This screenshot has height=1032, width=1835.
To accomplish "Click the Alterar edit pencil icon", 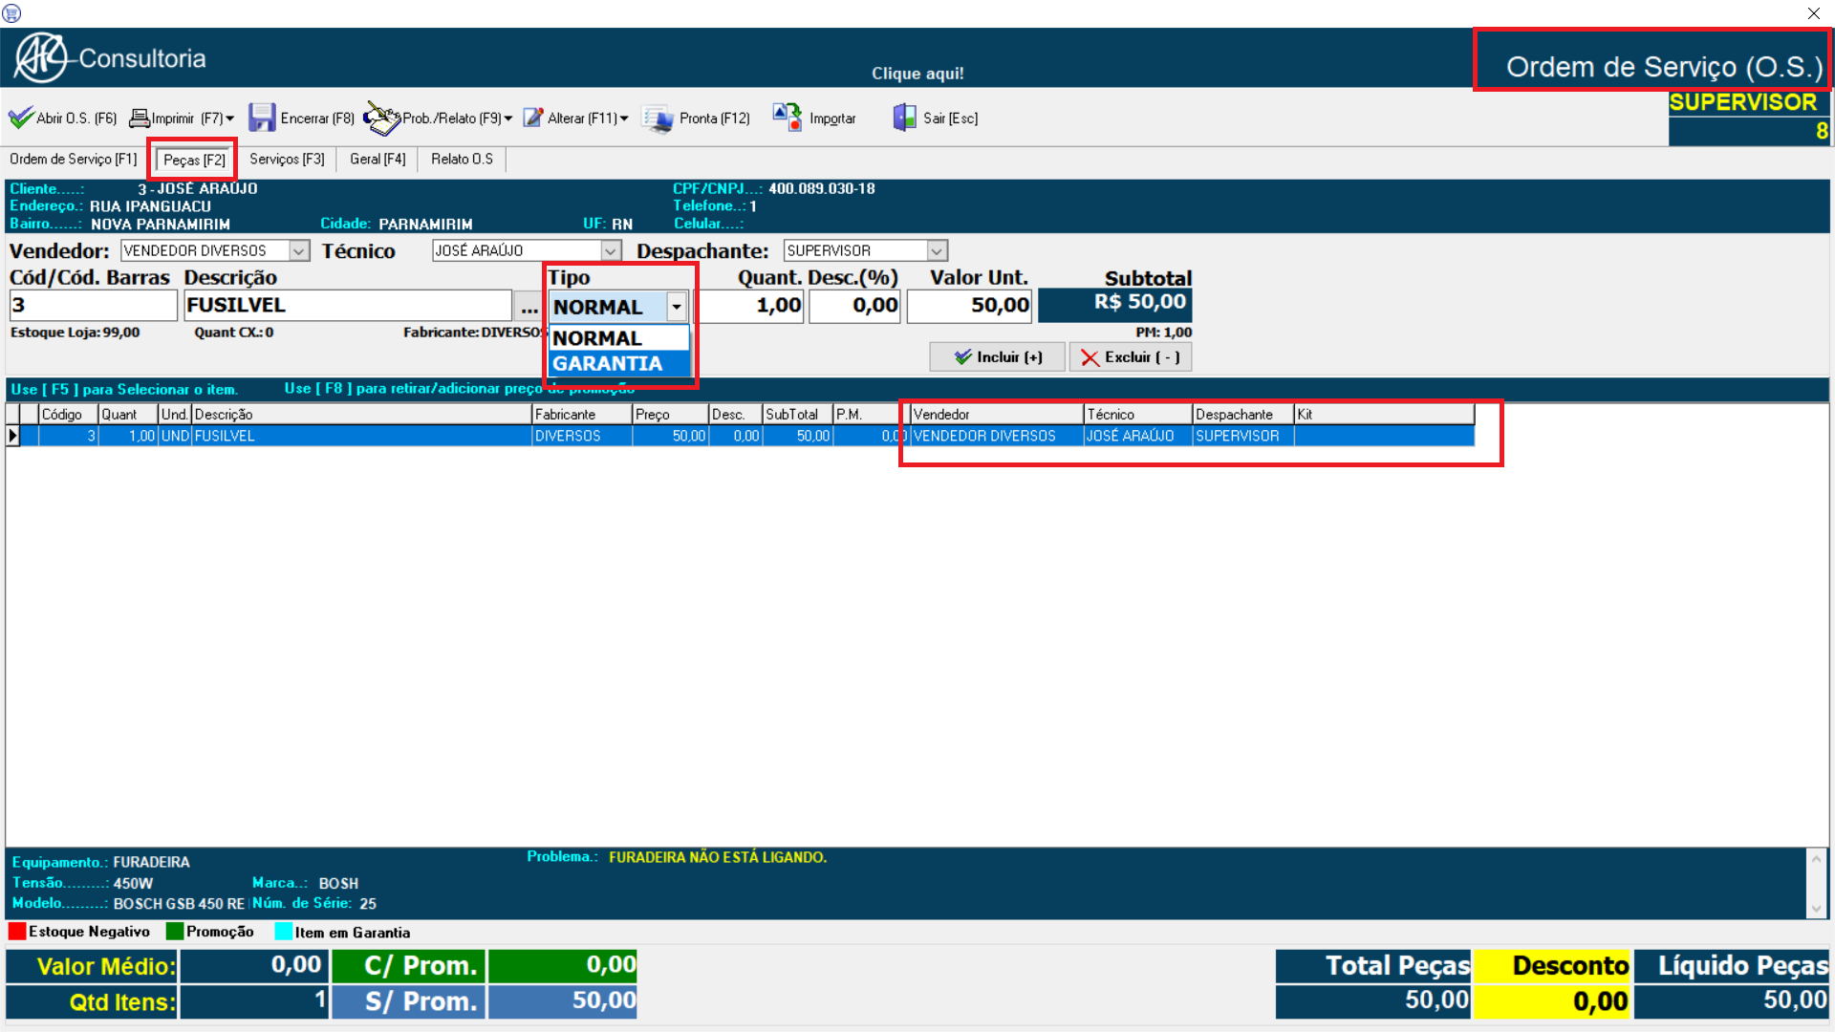I will pos(533,118).
